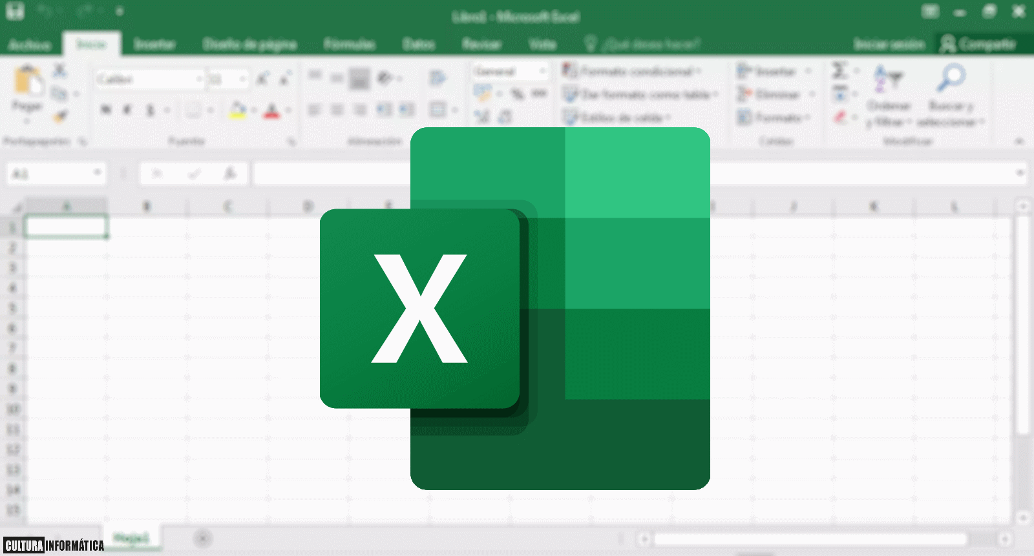The width and height of the screenshot is (1034, 556).
Task: Click Formato in Celdas group
Action: (774, 118)
